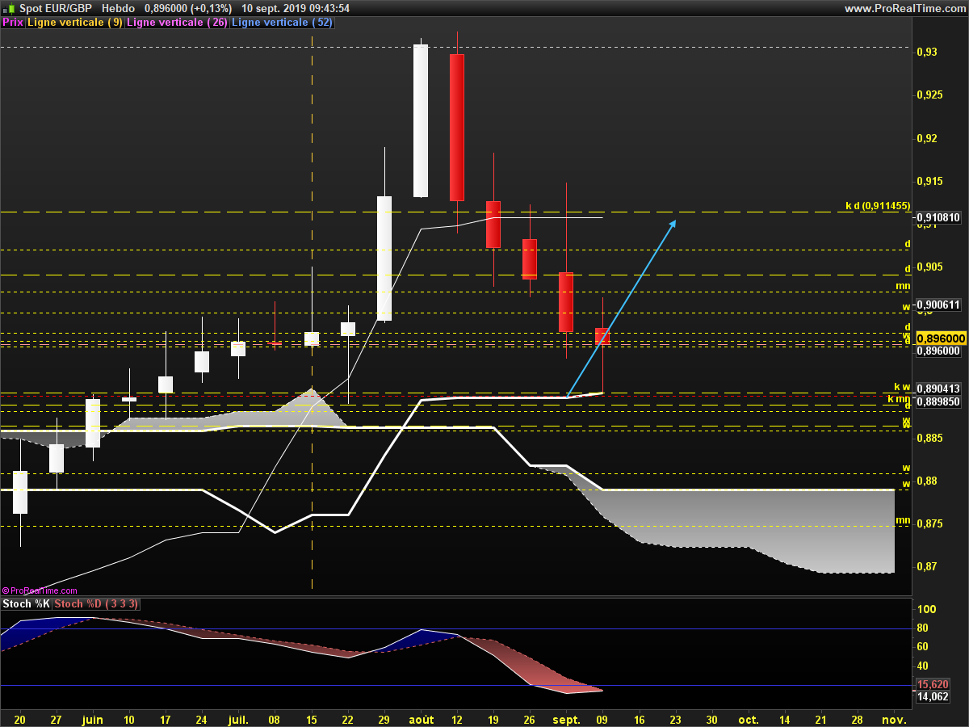Click the août date label

[x=420, y=719]
